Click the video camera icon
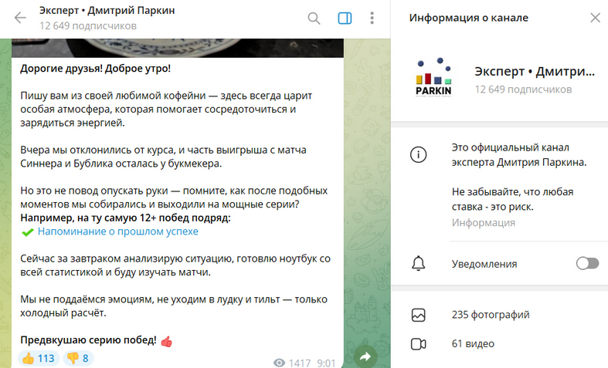Viewport: 608px width, 368px height. tap(418, 343)
